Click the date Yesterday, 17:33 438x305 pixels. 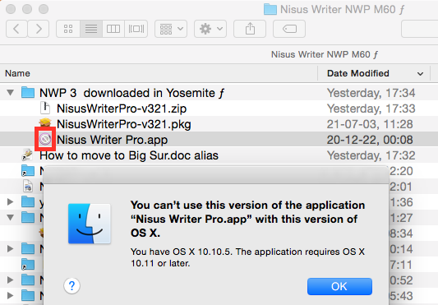371,109
